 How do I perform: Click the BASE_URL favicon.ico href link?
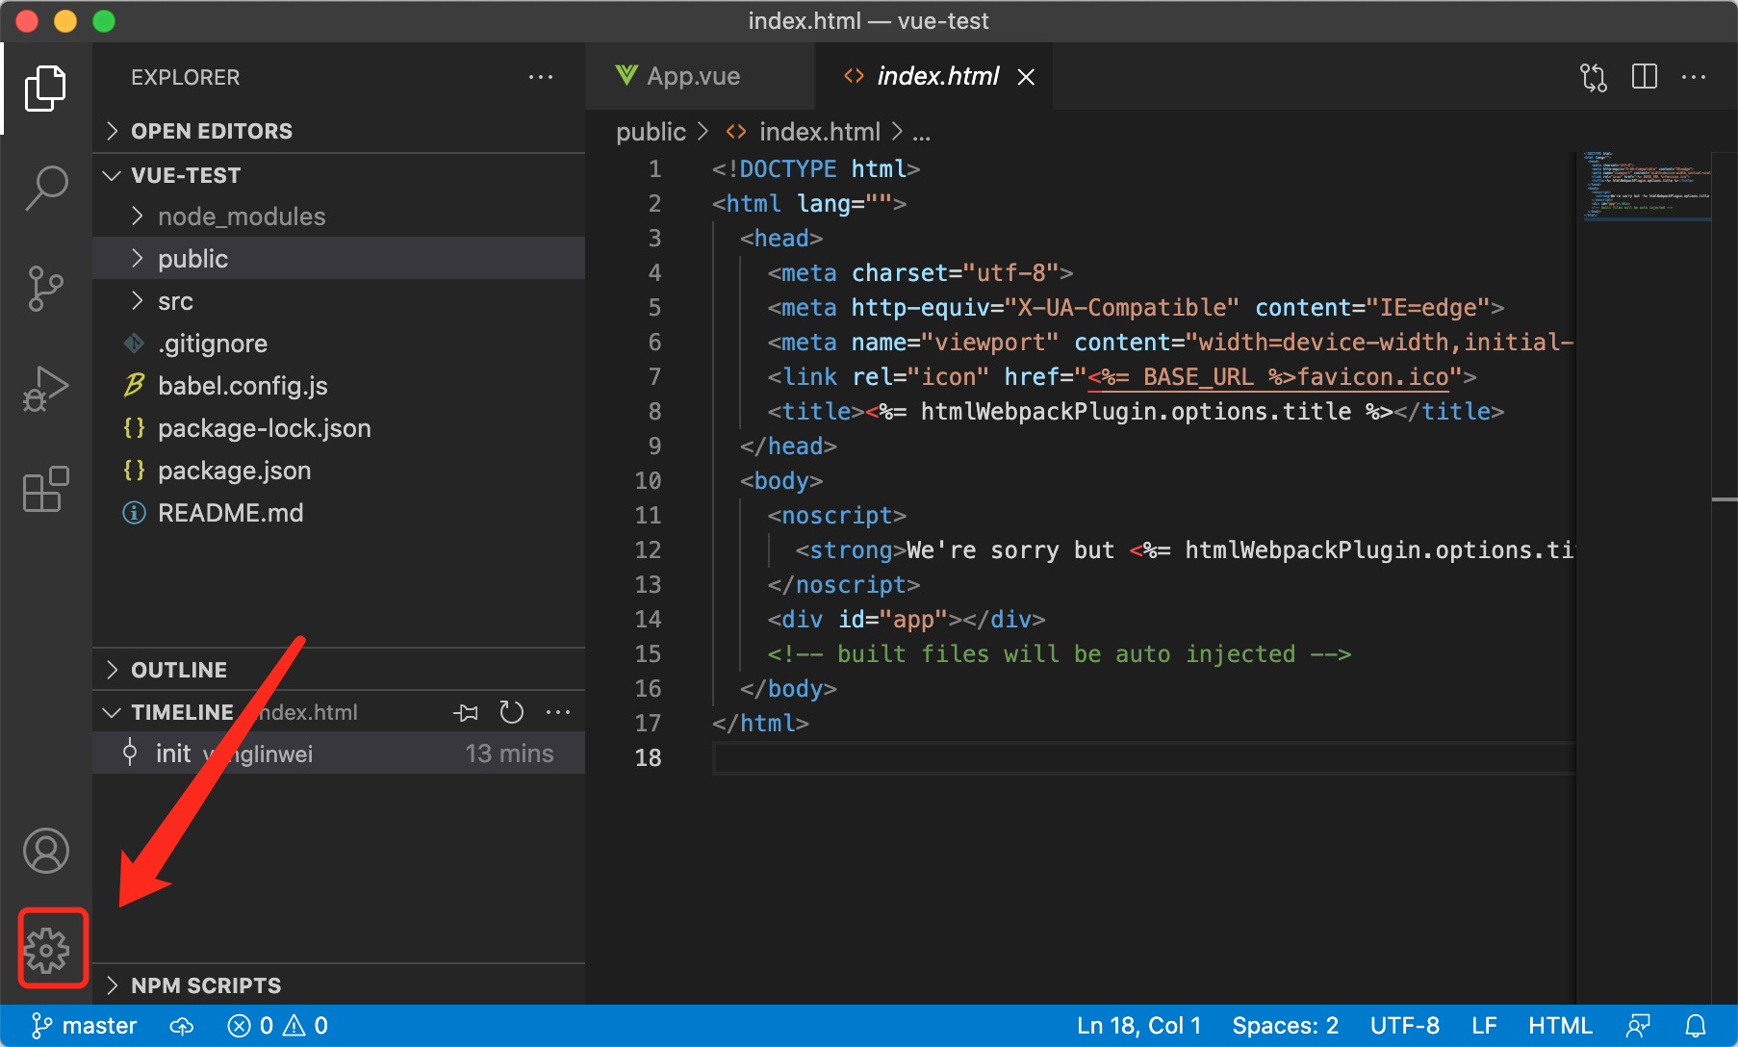pyautogui.click(x=1268, y=377)
